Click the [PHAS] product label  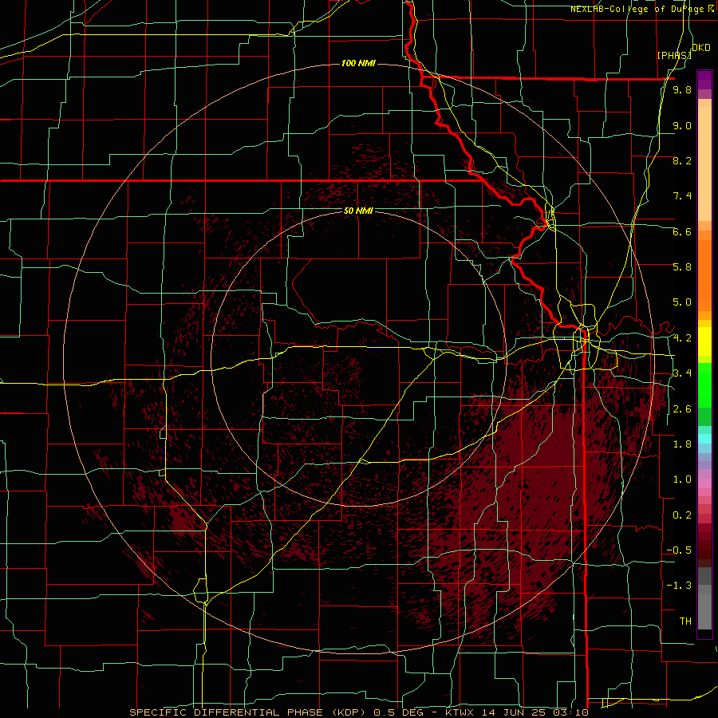[674, 55]
